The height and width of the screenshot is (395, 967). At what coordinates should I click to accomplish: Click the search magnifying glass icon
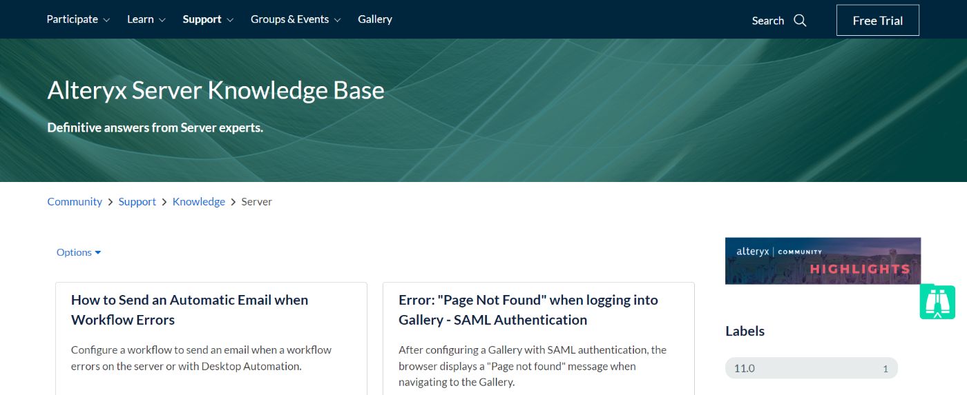point(800,21)
